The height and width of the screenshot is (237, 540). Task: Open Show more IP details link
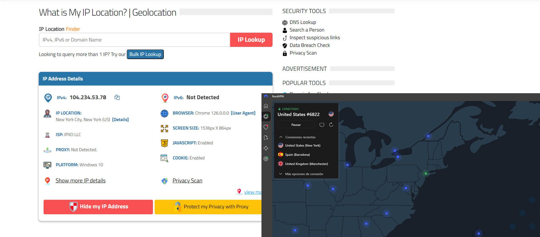(80, 181)
